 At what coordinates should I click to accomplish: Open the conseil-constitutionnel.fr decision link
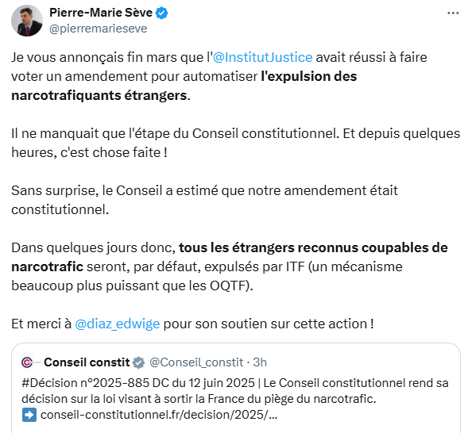click(x=159, y=415)
